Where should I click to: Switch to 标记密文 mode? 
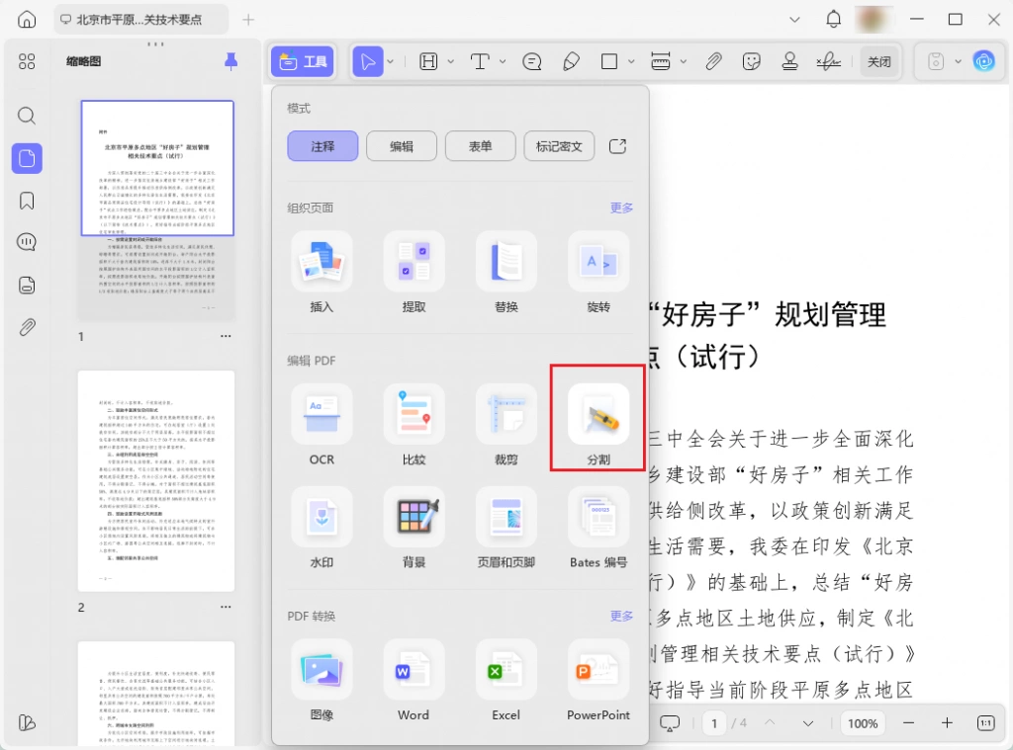[559, 146]
